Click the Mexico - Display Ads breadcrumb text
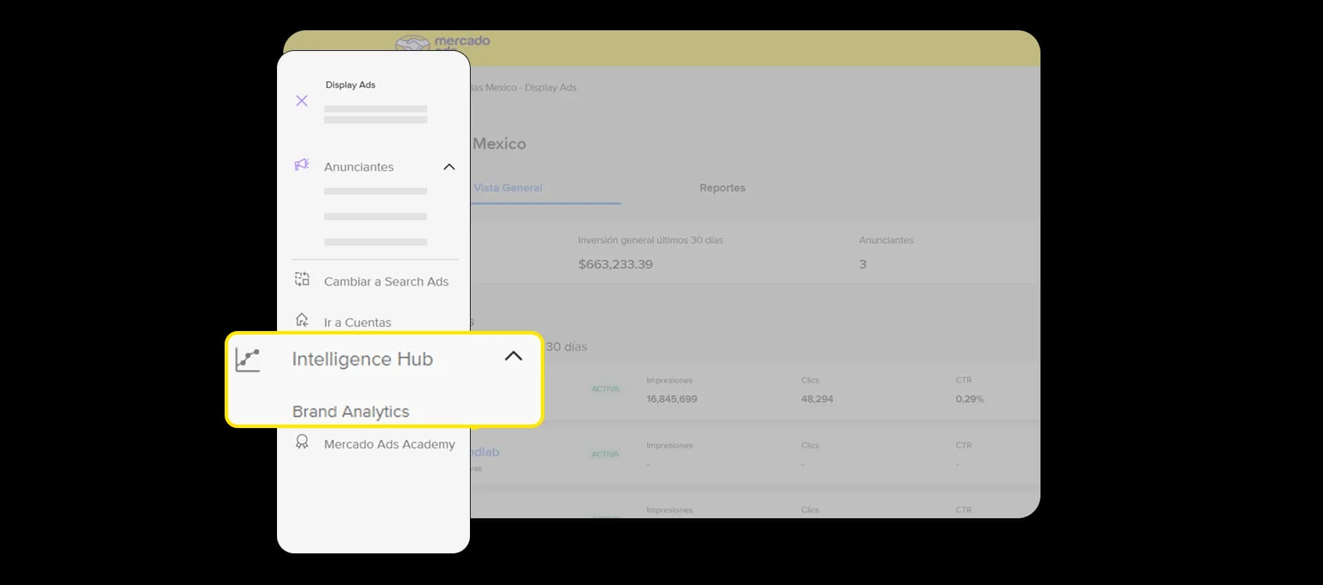 [524, 87]
